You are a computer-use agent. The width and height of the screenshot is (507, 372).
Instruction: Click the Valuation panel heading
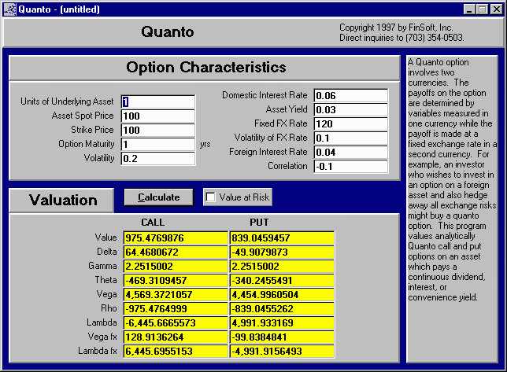click(x=63, y=200)
